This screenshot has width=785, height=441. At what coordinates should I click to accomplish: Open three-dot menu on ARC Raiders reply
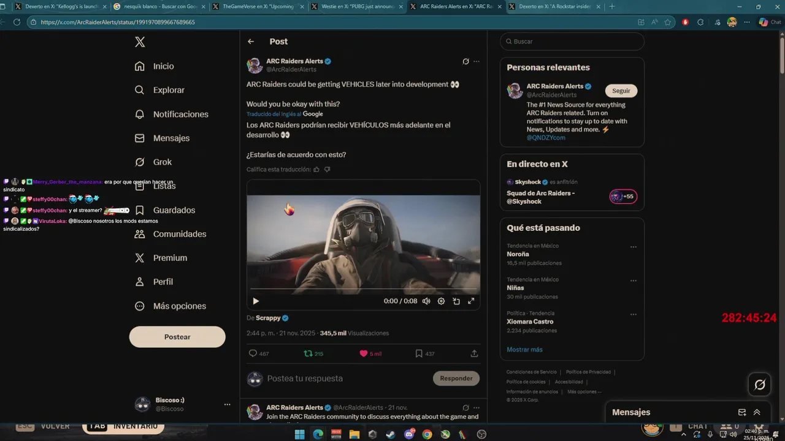pyautogui.click(x=477, y=407)
